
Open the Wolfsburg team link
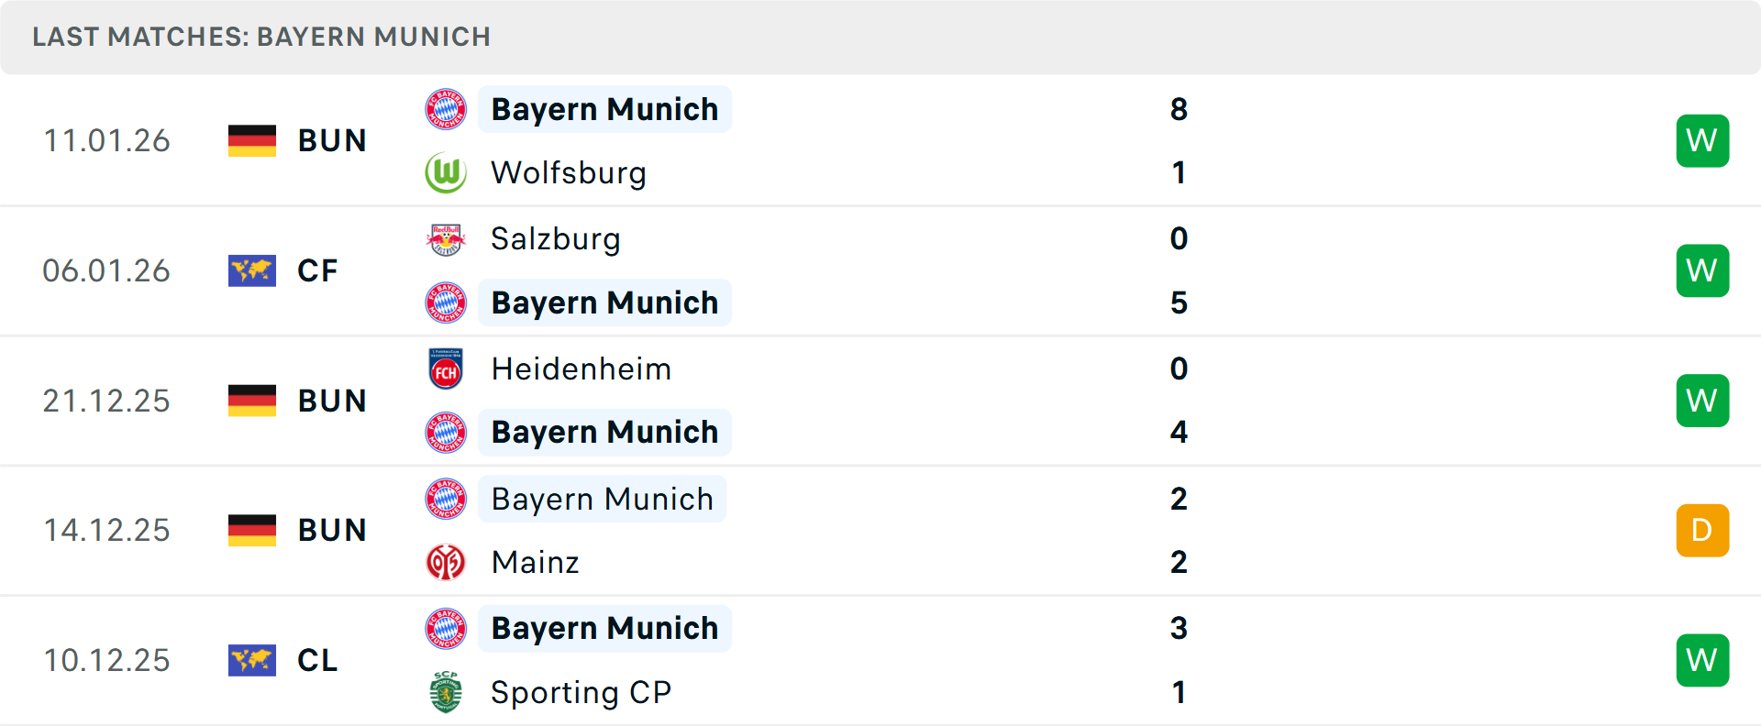click(569, 173)
